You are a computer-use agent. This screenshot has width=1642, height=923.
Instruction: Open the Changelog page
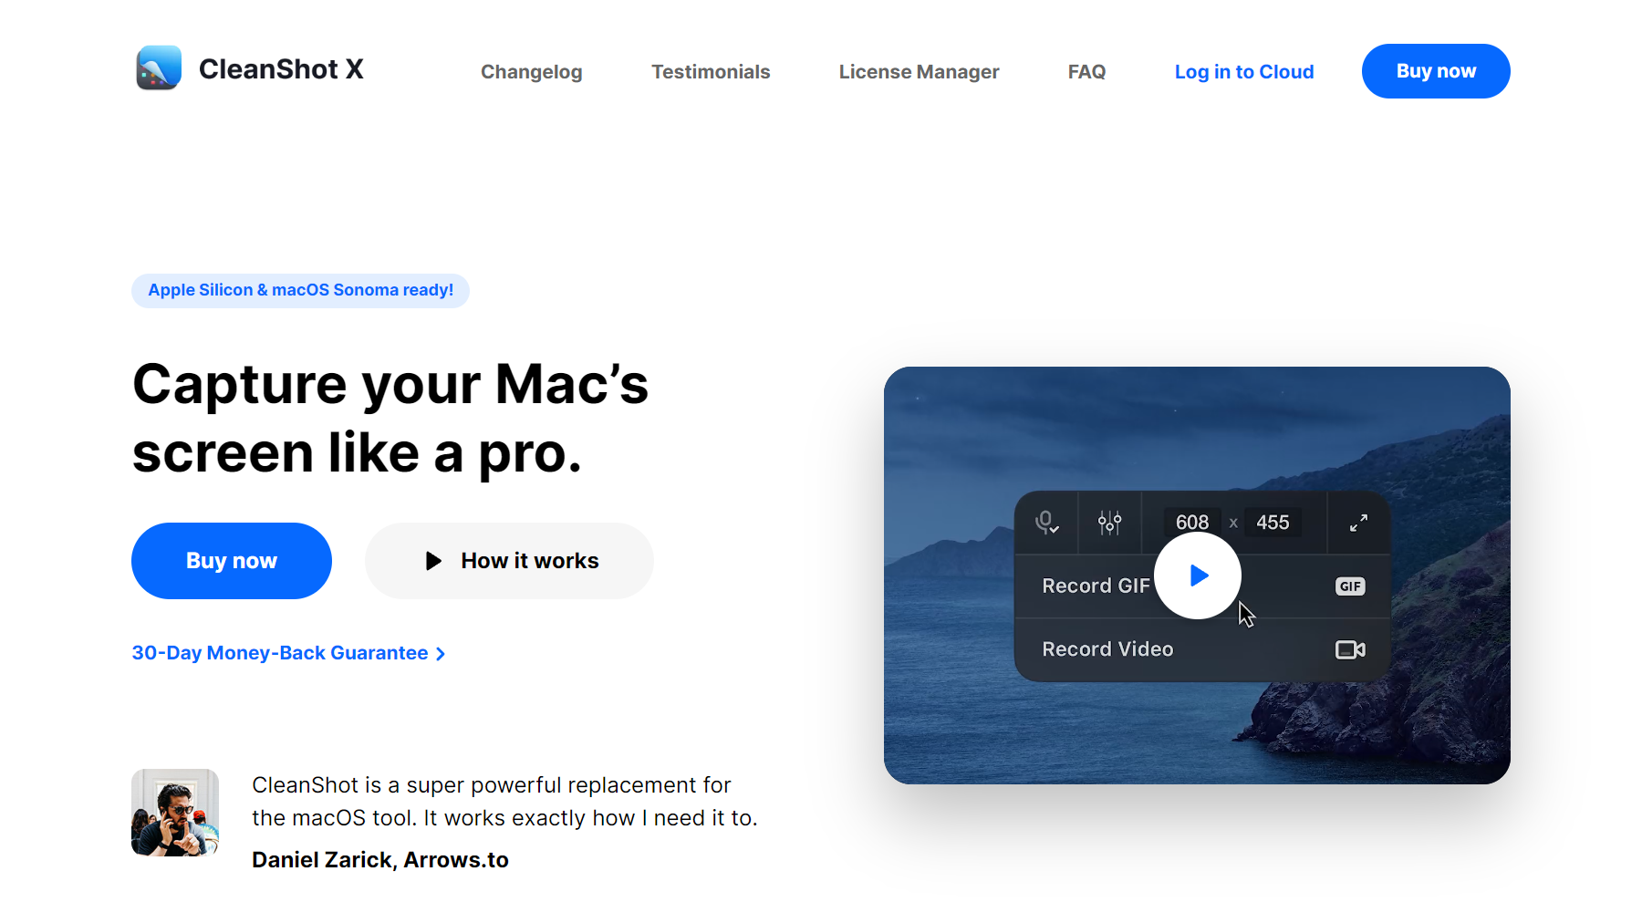click(531, 72)
